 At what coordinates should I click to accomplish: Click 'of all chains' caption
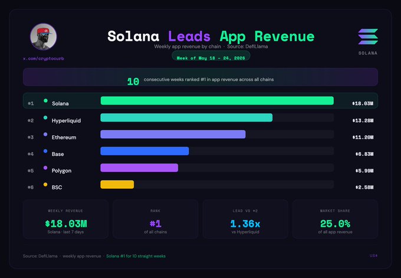(x=156, y=232)
